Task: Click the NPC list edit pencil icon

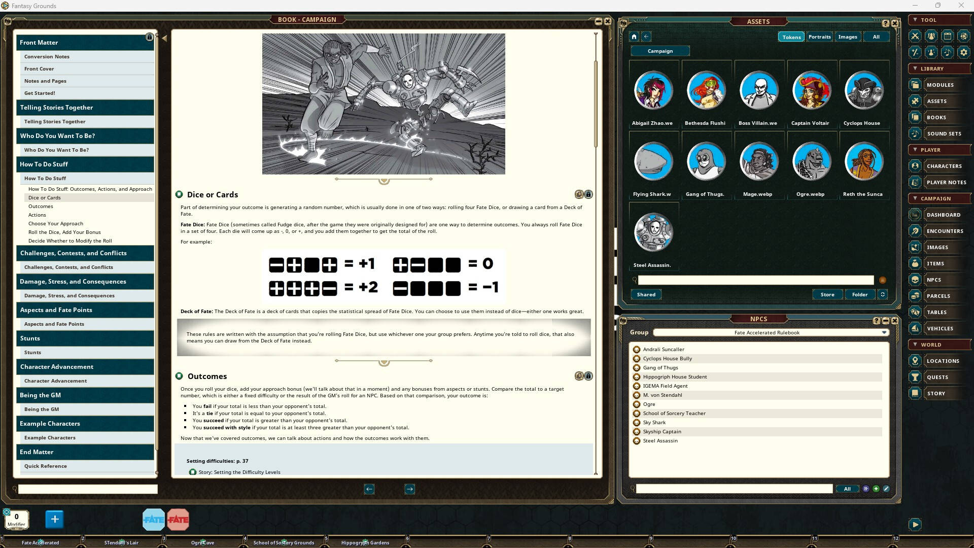Action: coord(886,489)
